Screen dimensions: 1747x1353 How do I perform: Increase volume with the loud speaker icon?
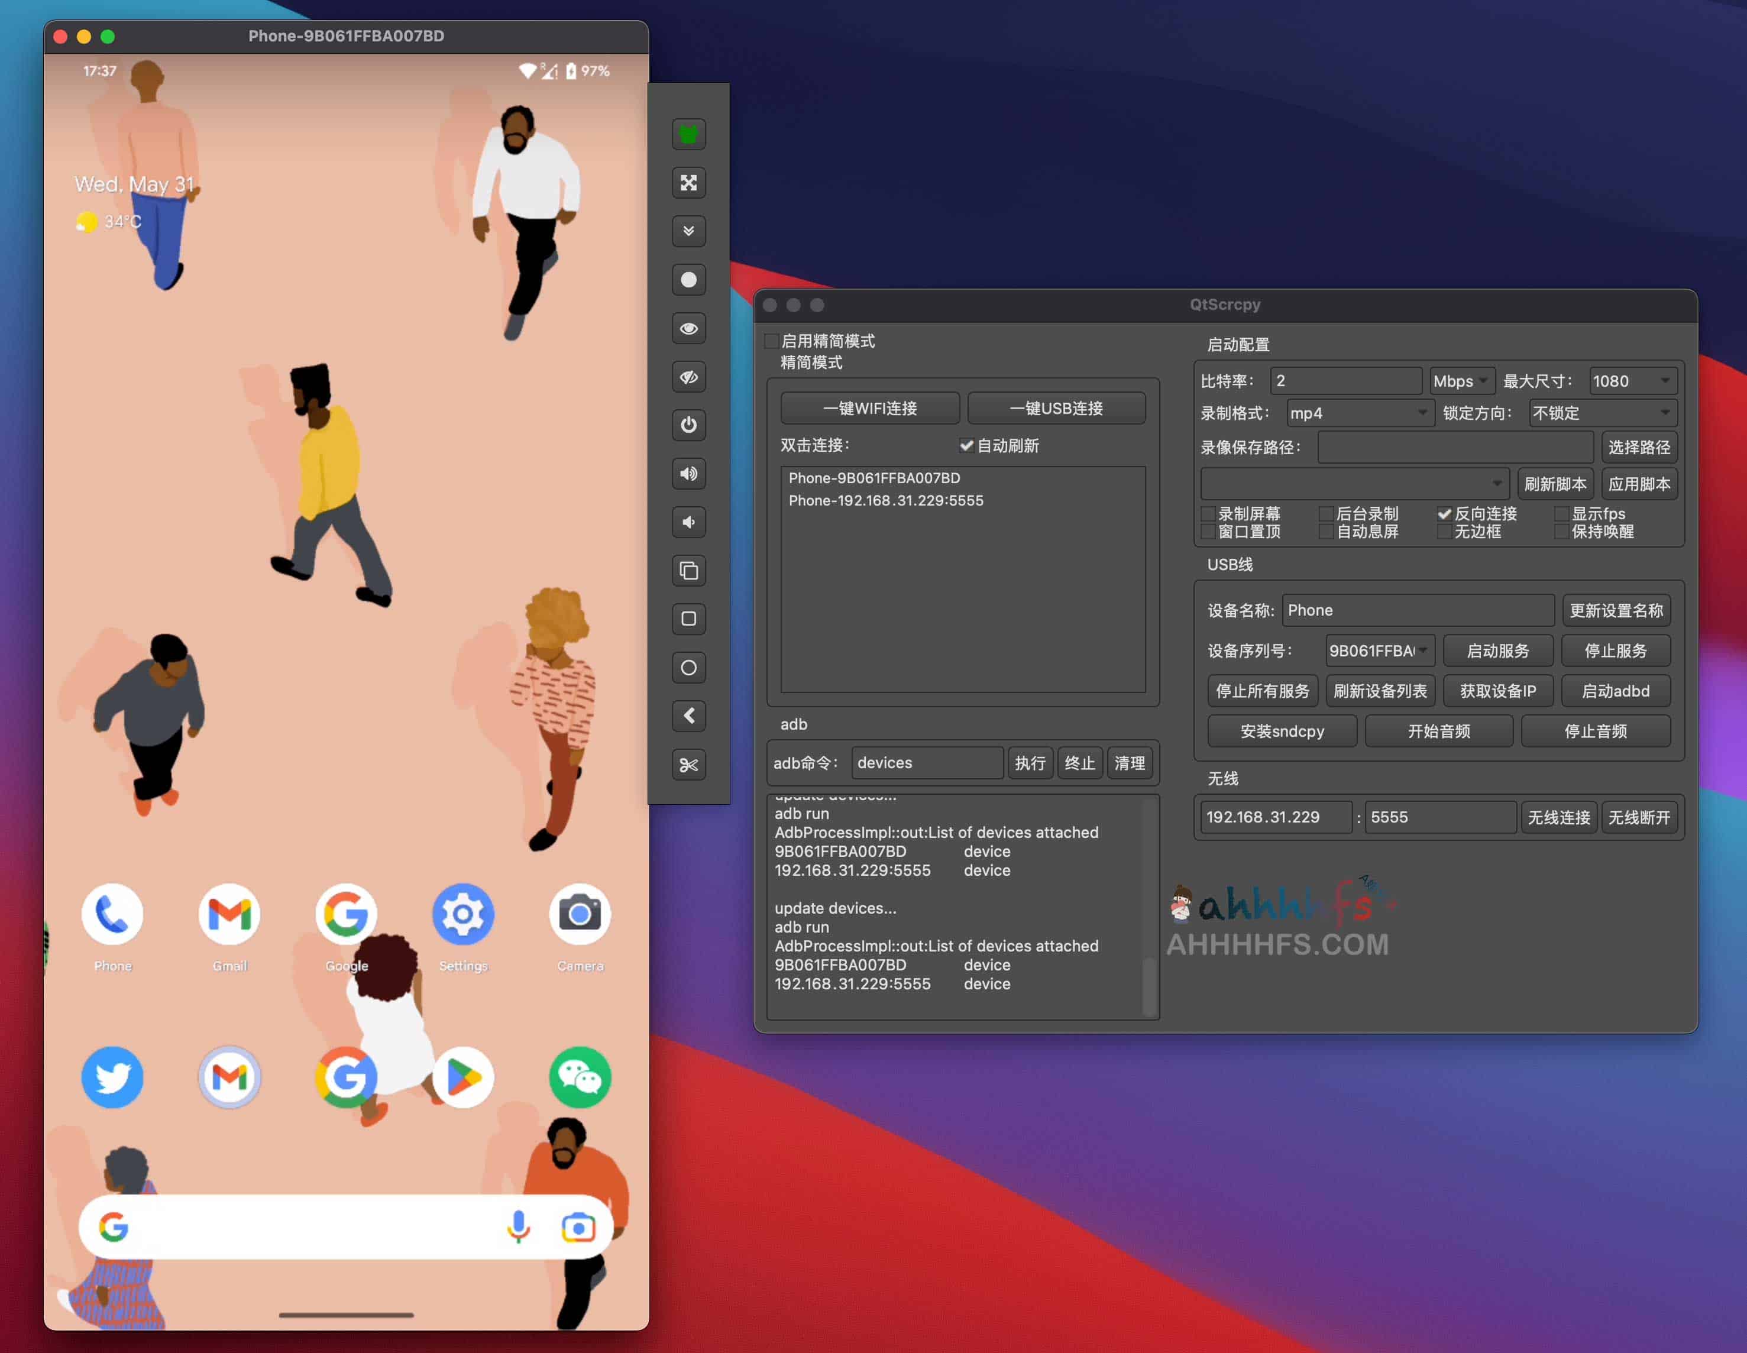[x=689, y=474]
